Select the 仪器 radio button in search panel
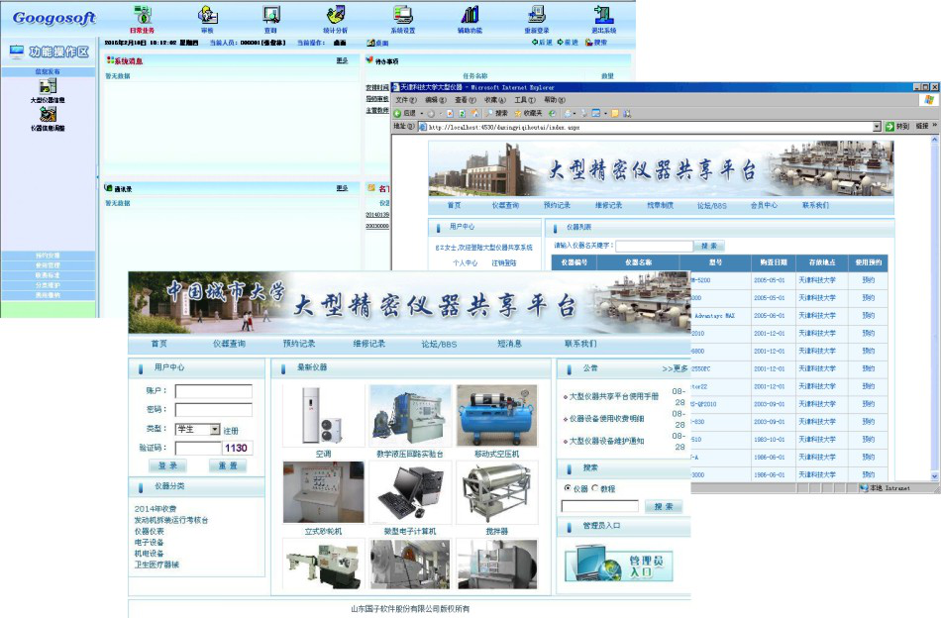The width and height of the screenshot is (941, 618). coord(568,488)
